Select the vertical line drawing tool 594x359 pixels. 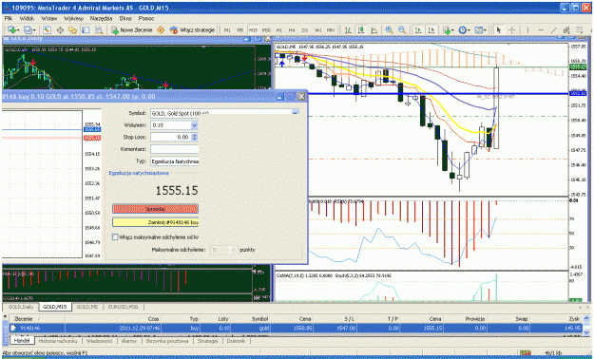(527, 30)
